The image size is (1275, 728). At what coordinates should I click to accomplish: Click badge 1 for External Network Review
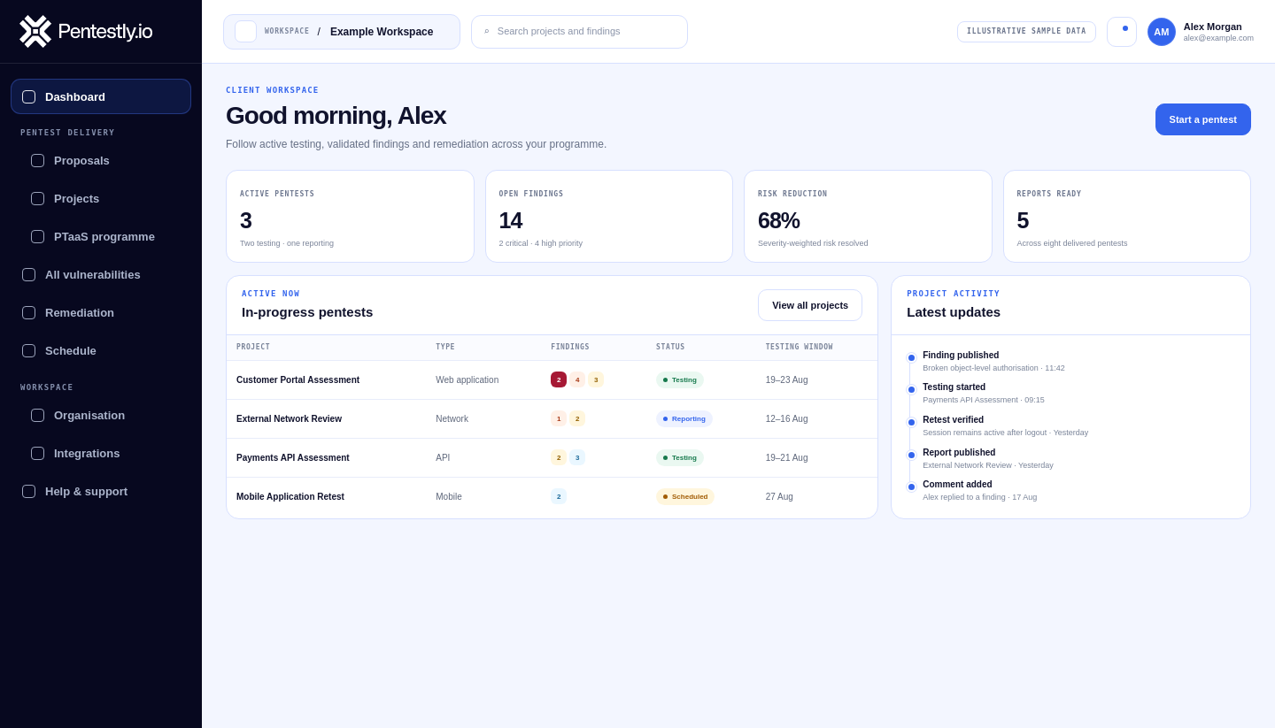pyautogui.click(x=559, y=418)
